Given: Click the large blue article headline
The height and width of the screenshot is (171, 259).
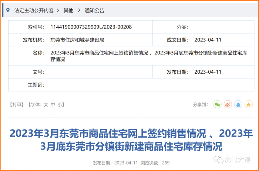Looking at the screenshot, I should click(131, 140).
